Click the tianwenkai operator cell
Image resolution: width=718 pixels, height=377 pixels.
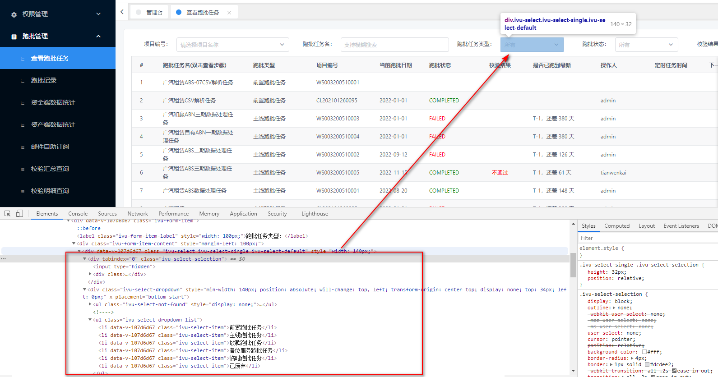pyautogui.click(x=613, y=173)
